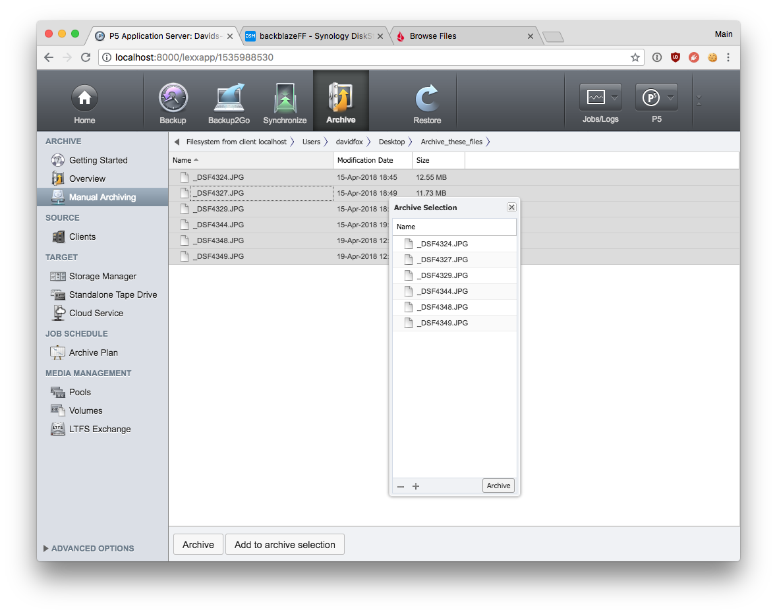
Task: Open Overview in Archive sidebar
Action: (79, 179)
